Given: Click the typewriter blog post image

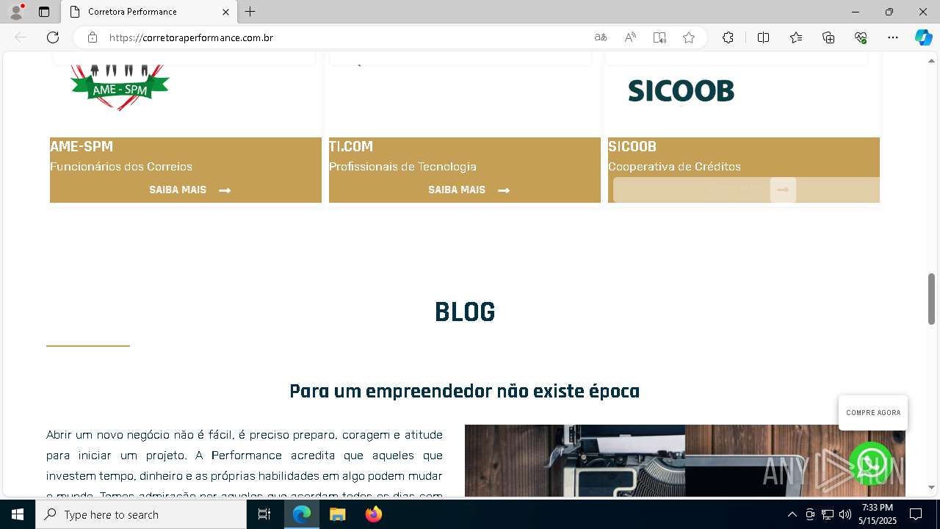Looking at the screenshot, I should point(684,461).
